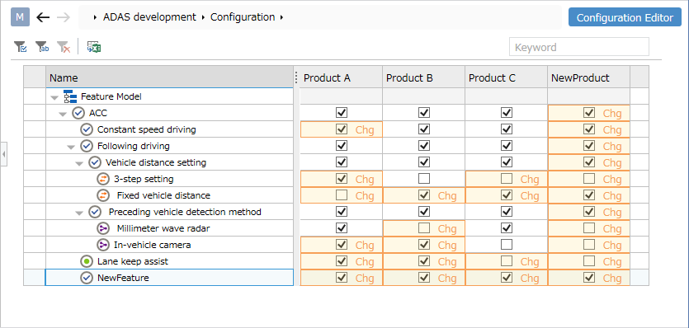689x328 pixels.
Task: Collapse Preceding vehicle detection method node
Action: coord(79,213)
